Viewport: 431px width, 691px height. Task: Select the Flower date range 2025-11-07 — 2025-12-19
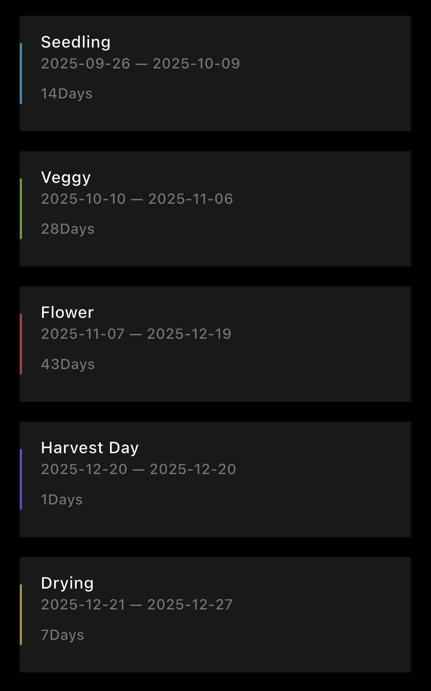[136, 334]
